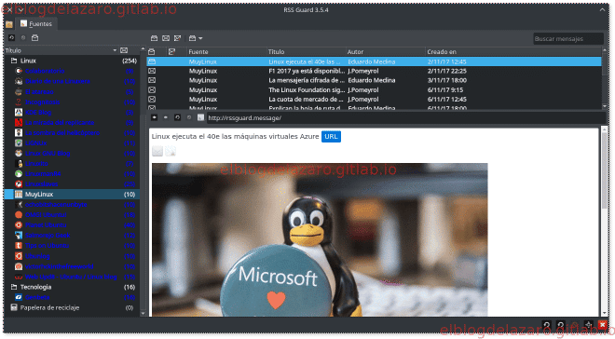The height and width of the screenshot is (339, 615).
Task: Click update all feeds icon in feeds toolbar
Action: pyautogui.click(x=12, y=38)
